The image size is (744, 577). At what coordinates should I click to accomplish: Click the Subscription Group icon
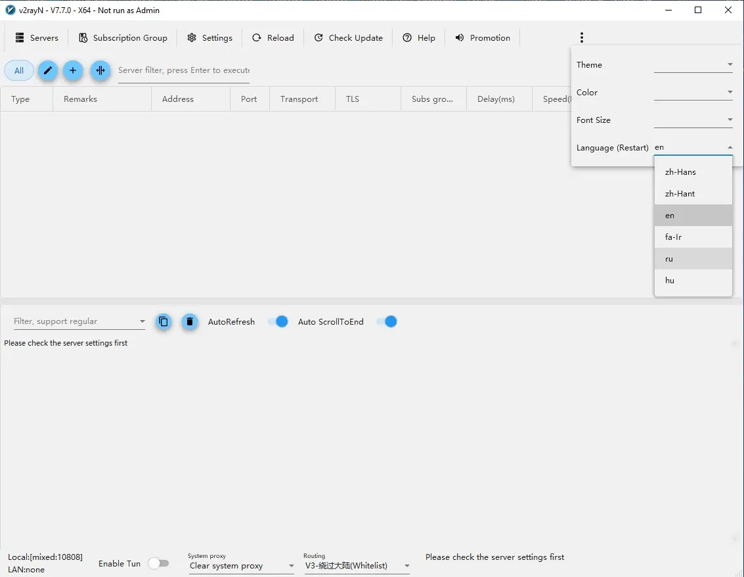point(83,37)
